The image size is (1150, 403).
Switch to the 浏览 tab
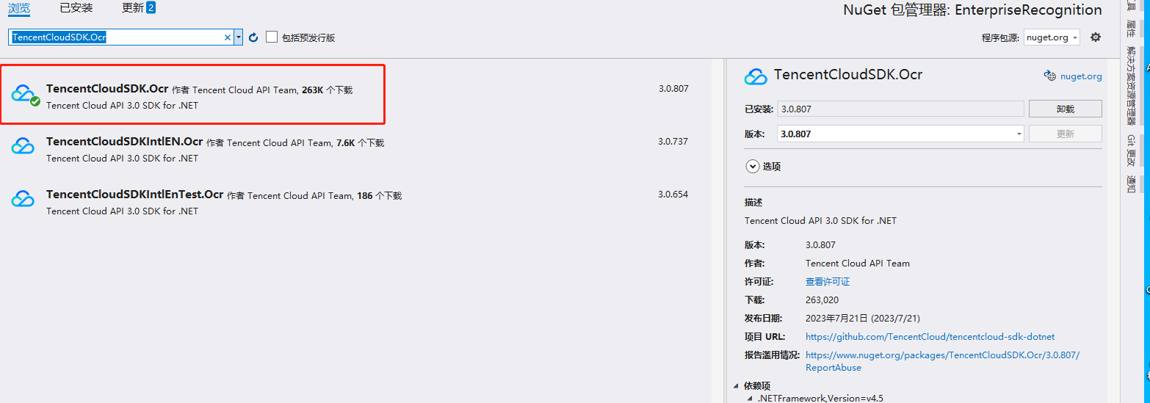[x=19, y=8]
